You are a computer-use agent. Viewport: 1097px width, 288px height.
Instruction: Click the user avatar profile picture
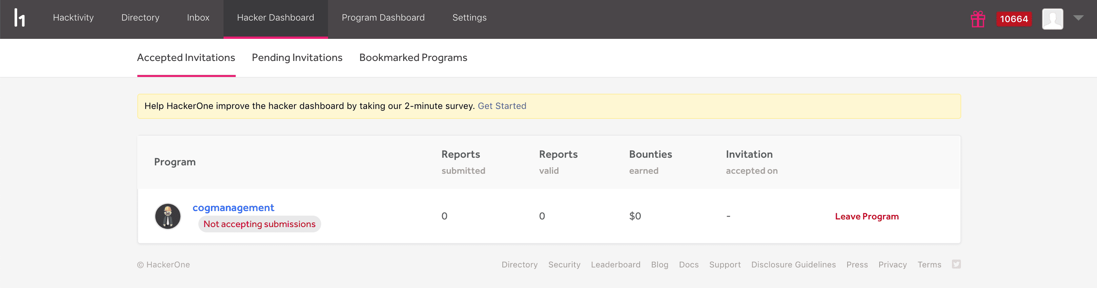point(1052,19)
